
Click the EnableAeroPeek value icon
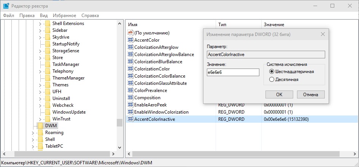coord(130,105)
